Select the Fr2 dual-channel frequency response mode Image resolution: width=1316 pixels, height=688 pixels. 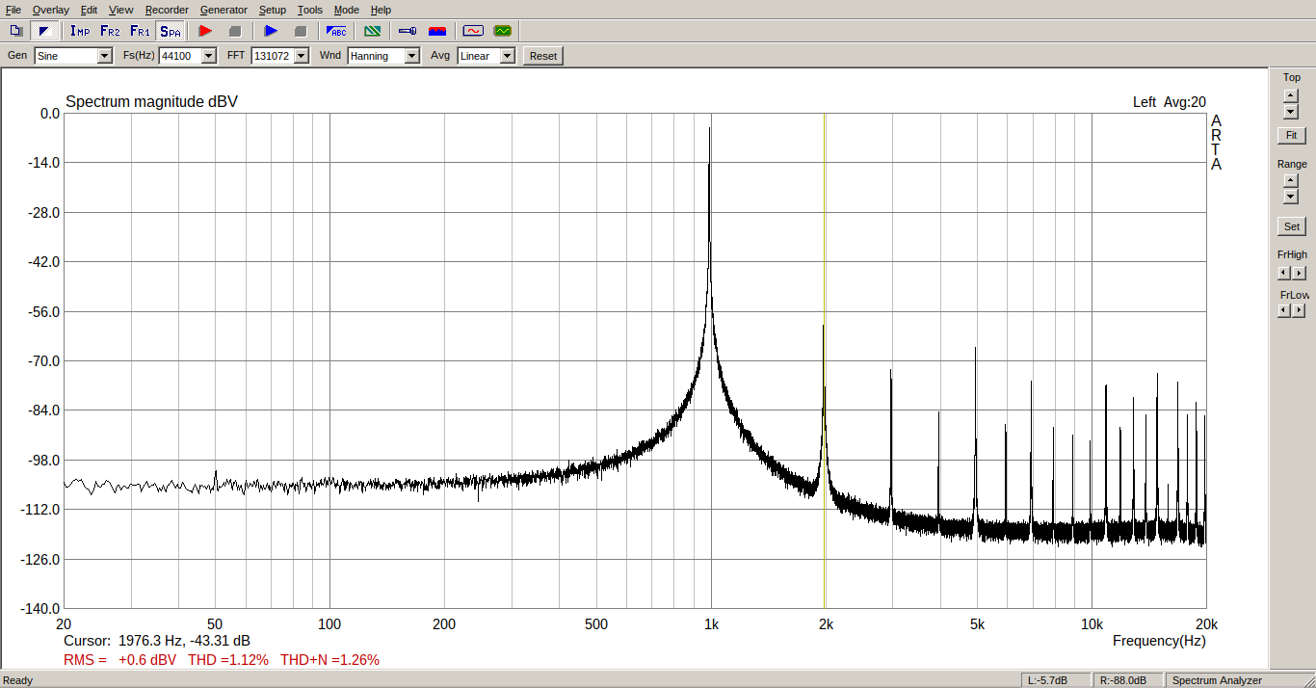[110, 31]
